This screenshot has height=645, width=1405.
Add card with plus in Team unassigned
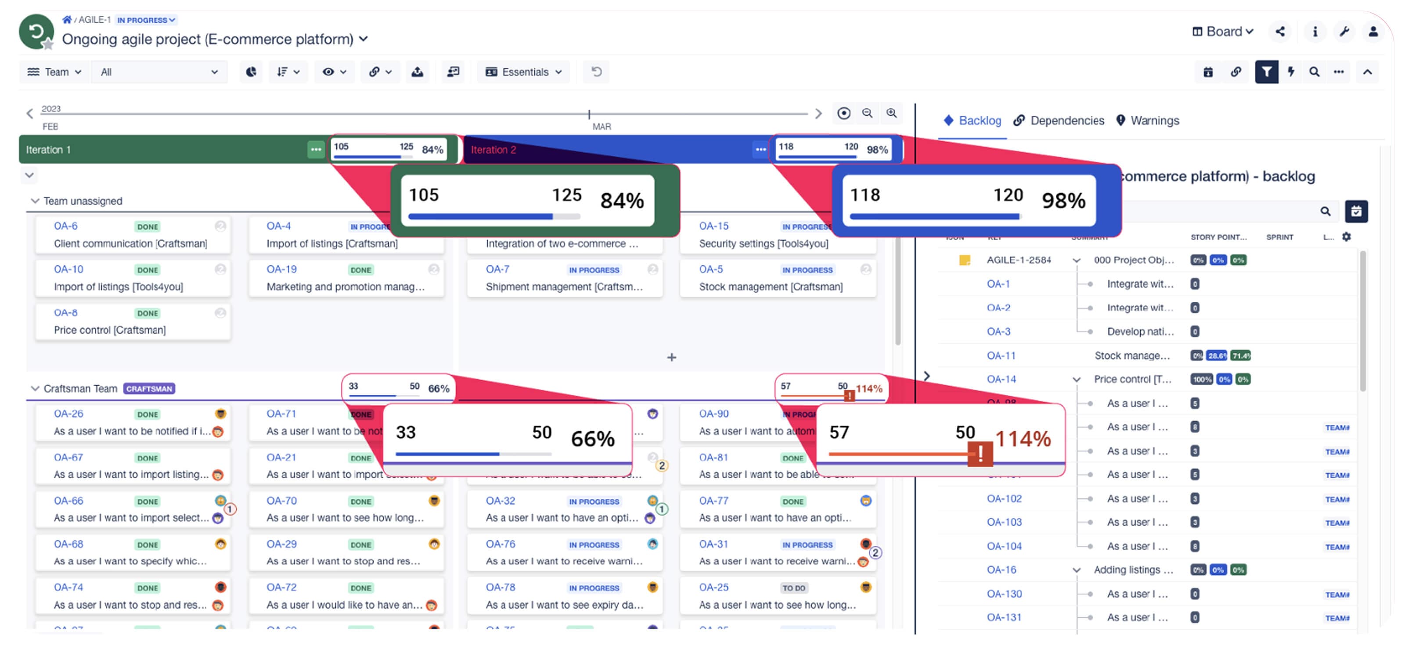[671, 358]
